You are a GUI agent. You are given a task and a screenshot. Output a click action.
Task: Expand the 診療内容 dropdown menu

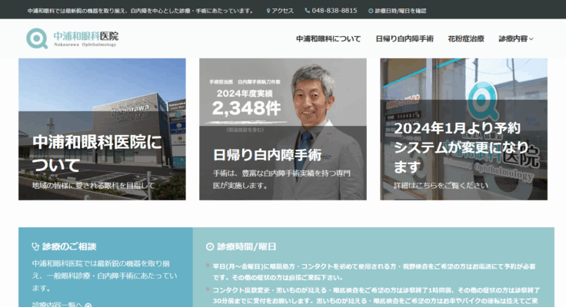[x=515, y=38]
